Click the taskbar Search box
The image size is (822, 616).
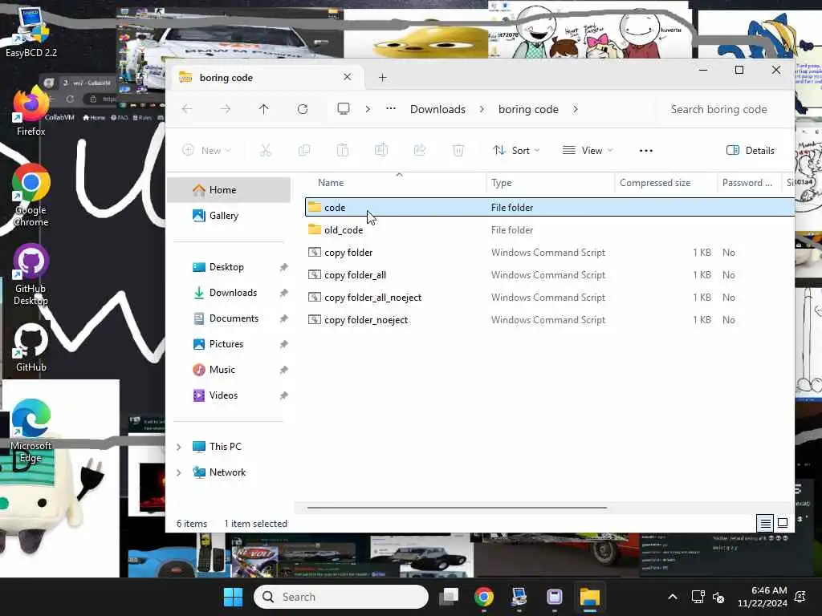point(341,597)
